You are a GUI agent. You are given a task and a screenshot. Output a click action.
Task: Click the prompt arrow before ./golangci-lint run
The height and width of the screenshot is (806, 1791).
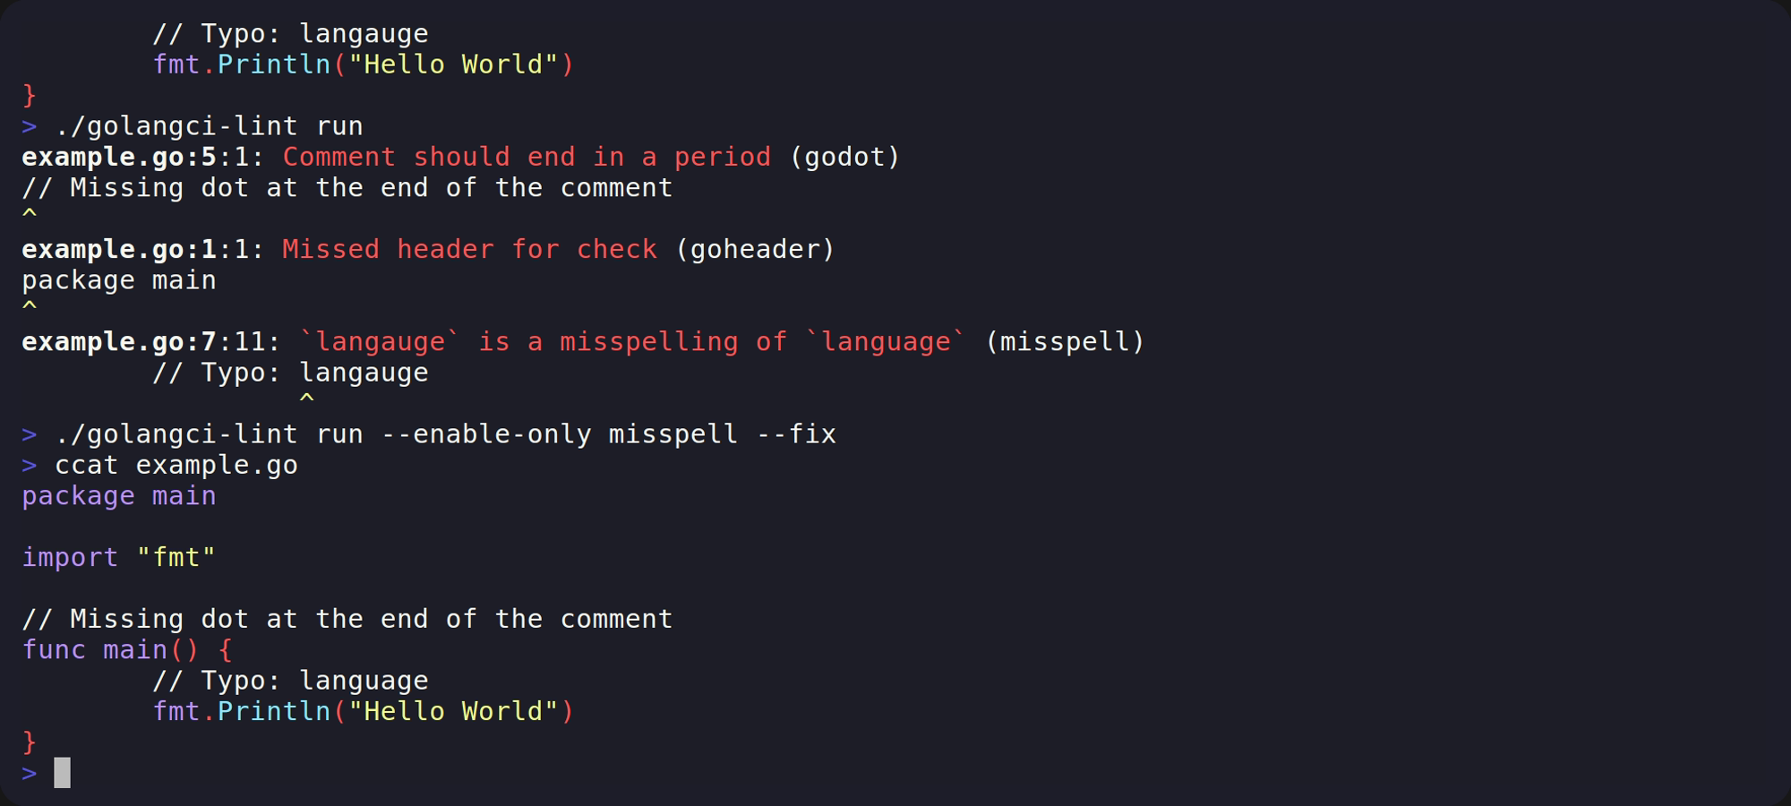(30, 126)
